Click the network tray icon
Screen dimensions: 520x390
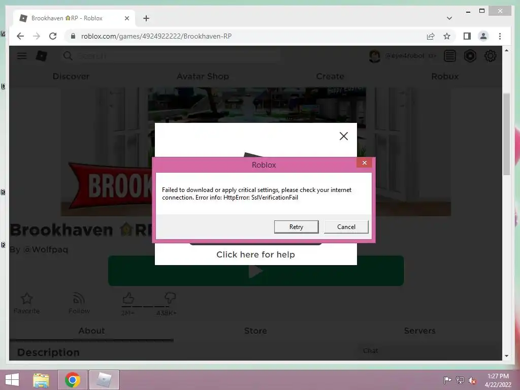click(460, 380)
